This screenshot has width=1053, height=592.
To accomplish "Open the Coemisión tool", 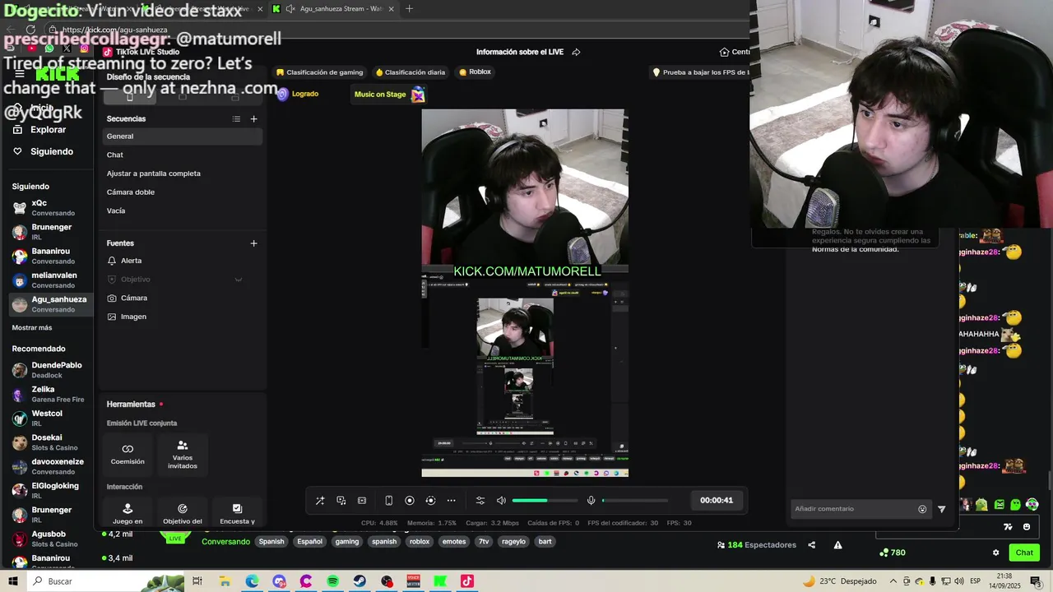I will tap(128, 454).
